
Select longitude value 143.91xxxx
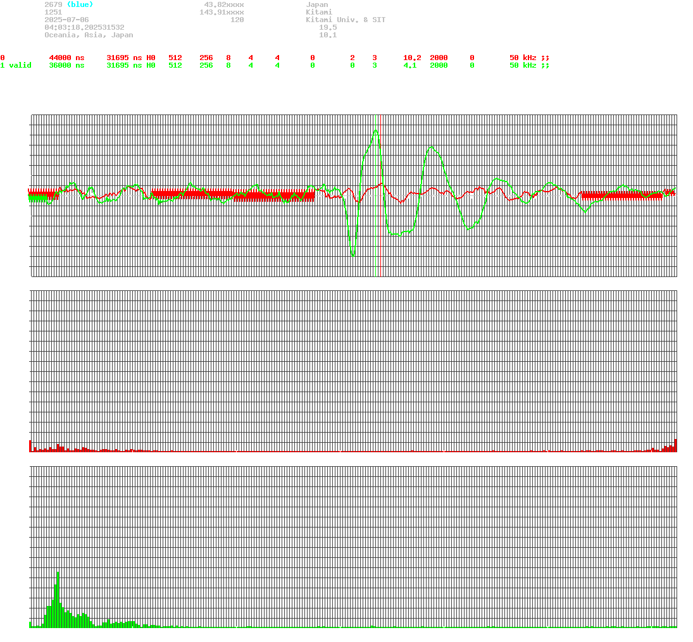coord(222,12)
